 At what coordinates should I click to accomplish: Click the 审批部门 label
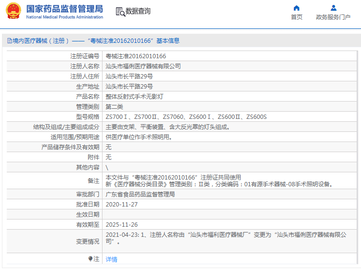pyautogui.click(x=88, y=194)
